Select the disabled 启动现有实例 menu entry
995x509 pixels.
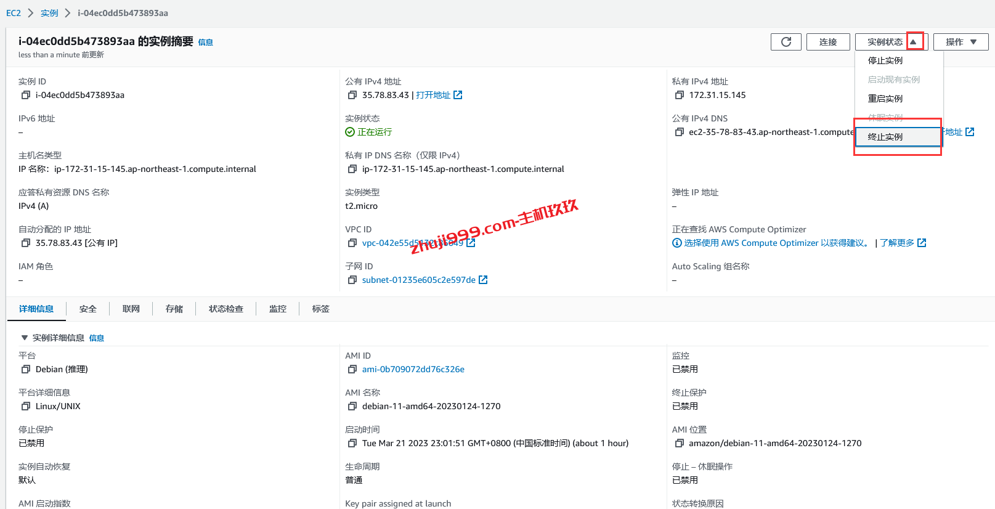coord(898,79)
